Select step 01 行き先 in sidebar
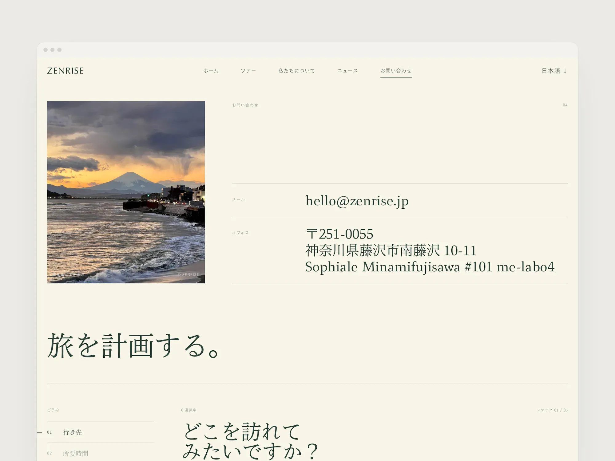This screenshot has width=615, height=461. 101,432
